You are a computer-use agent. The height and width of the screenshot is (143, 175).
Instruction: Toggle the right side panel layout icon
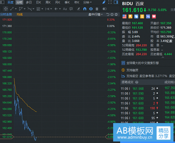[x=116, y=2]
